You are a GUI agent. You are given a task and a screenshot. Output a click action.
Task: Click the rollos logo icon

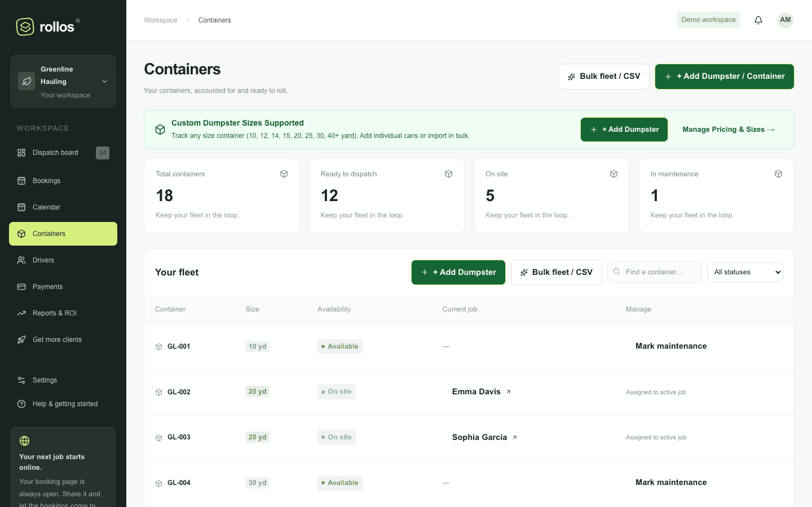[x=25, y=26]
